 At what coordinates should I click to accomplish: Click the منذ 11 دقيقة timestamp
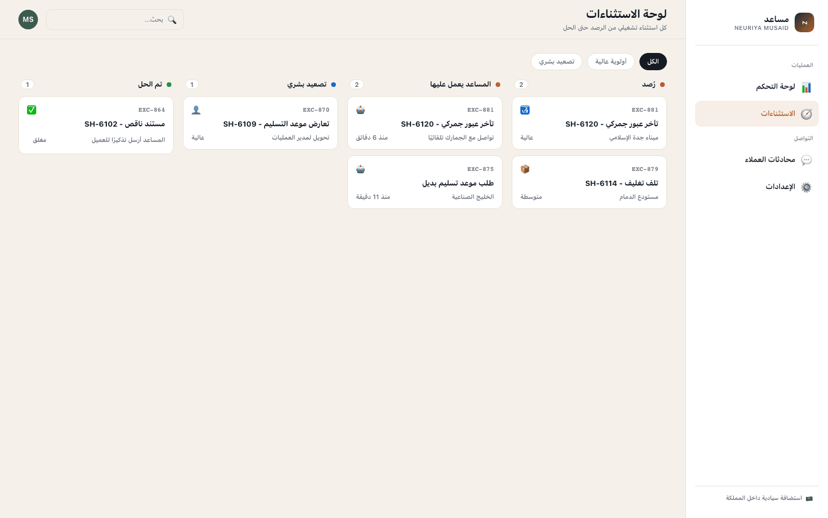[373, 197]
